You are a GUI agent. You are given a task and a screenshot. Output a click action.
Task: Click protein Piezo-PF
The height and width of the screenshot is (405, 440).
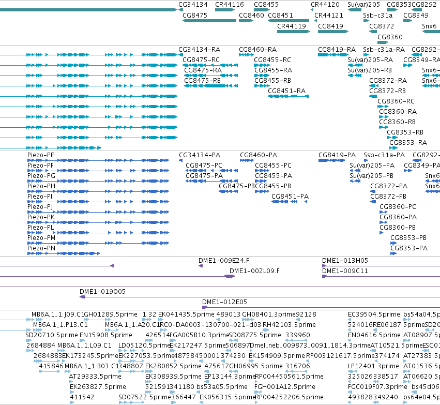pos(41,166)
